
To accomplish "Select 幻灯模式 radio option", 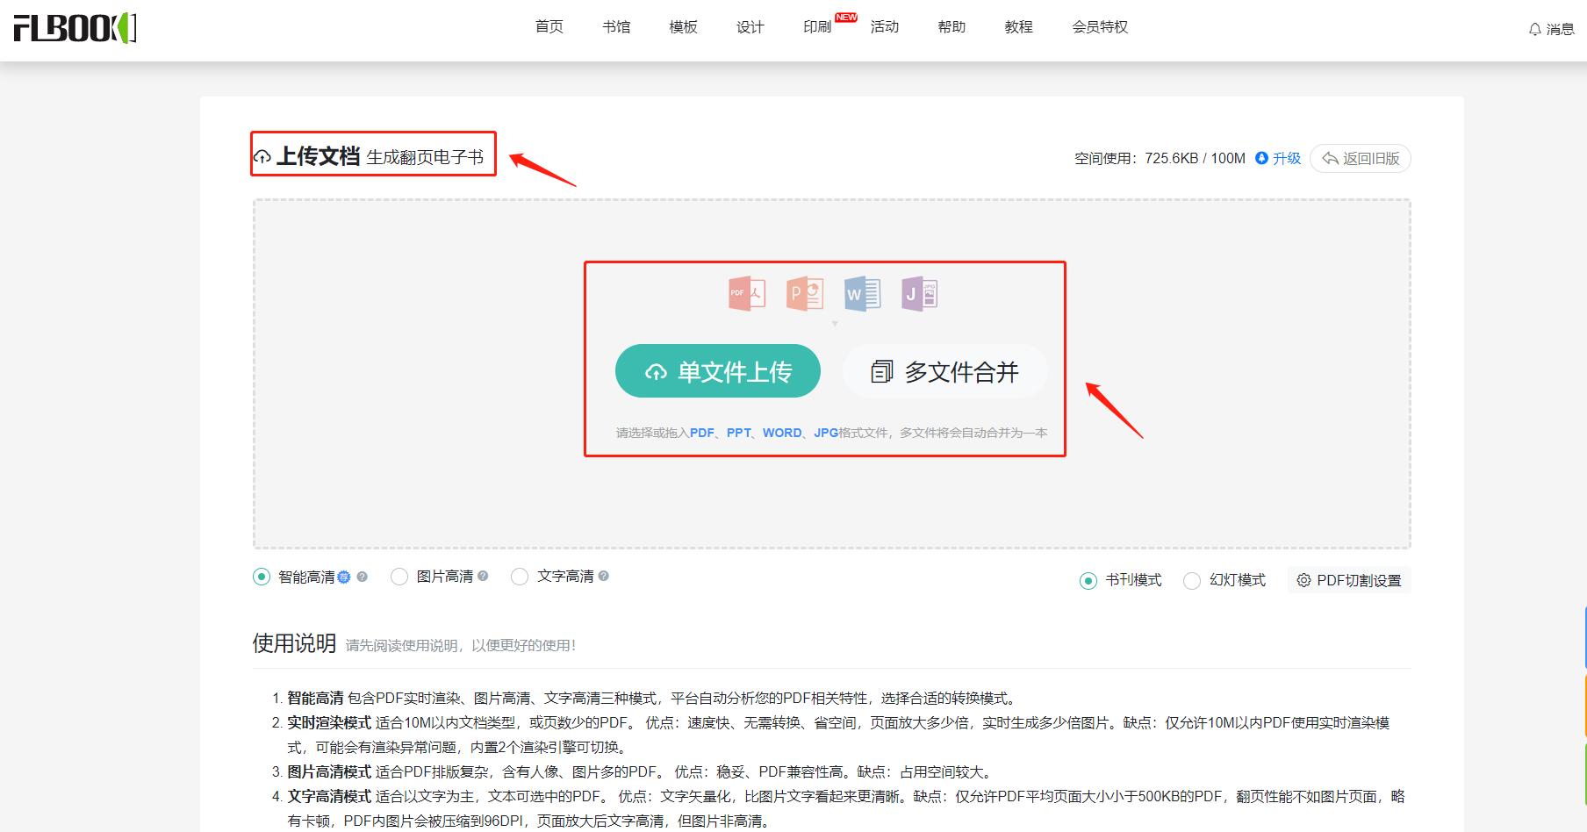I will 1192,581.
